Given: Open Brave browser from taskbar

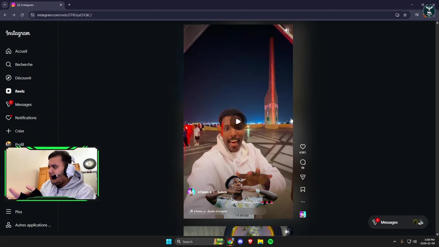Looking at the screenshot, I should pyautogui.click(x=250, y=242).
